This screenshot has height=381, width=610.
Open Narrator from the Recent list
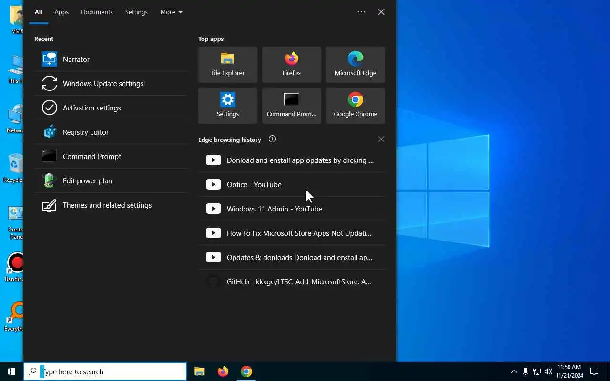pos(111,59)
